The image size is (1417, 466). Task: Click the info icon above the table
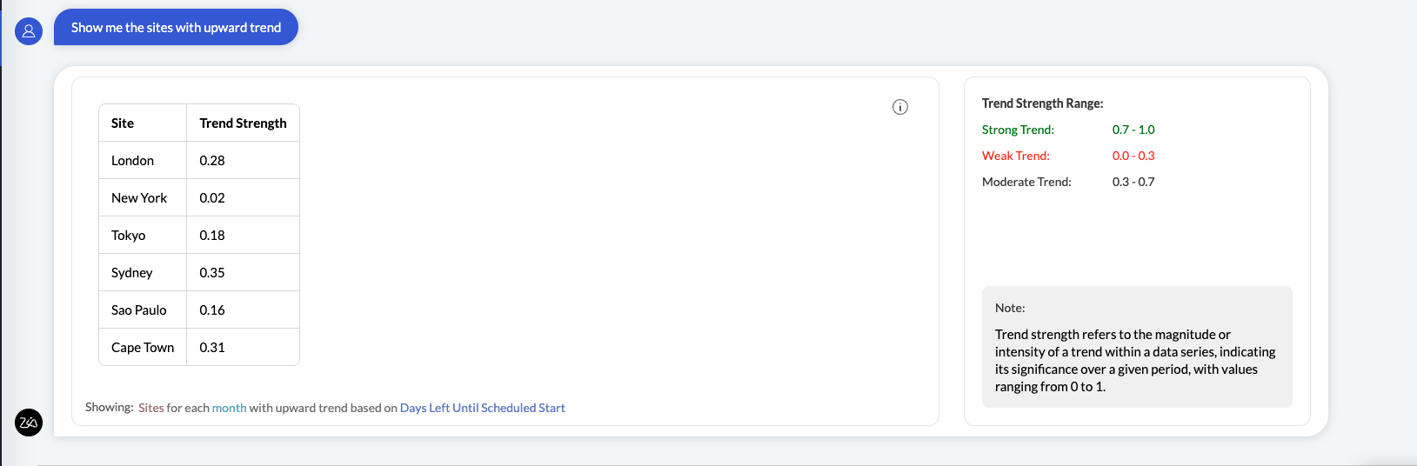(900, 107)
